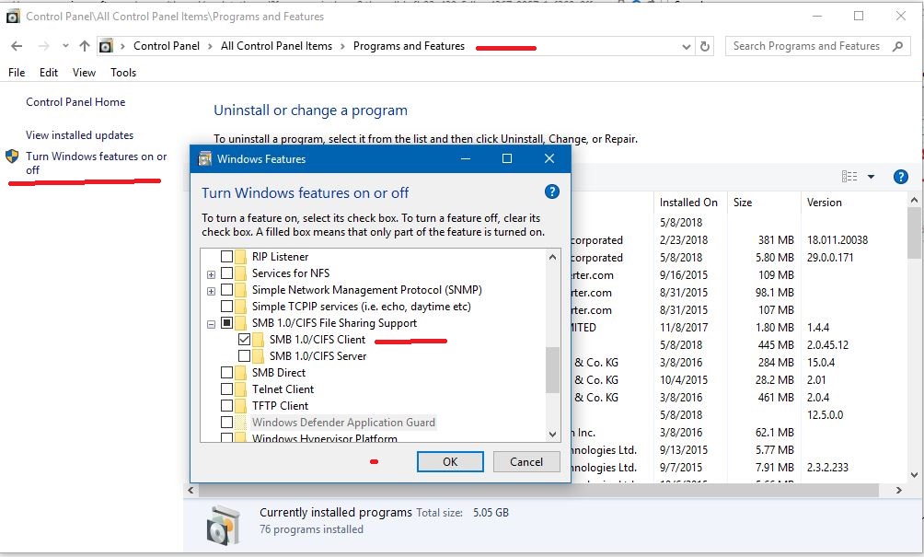Refresh the Programs and Features view
Image resolution: width=924 pixels, height=557 pixels.
tap(705, 46)
